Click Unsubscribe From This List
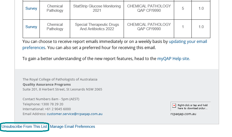 pyautogui.click(x=24, y=127)
